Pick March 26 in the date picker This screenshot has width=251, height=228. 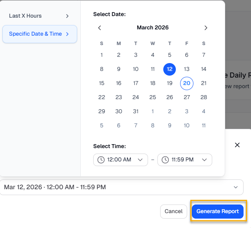coord(170,98)
